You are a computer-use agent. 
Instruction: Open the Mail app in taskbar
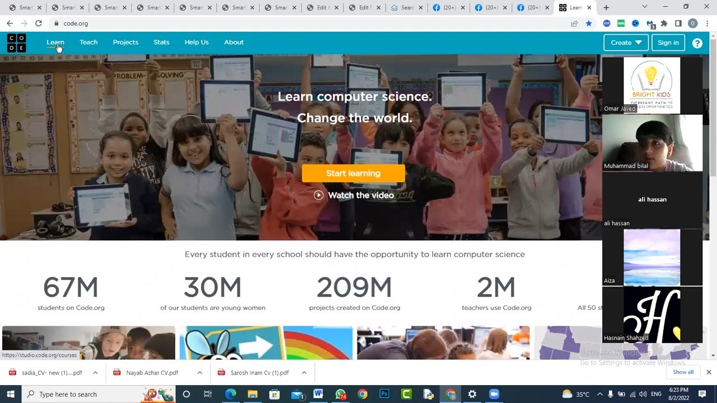(x=297, y=394)
